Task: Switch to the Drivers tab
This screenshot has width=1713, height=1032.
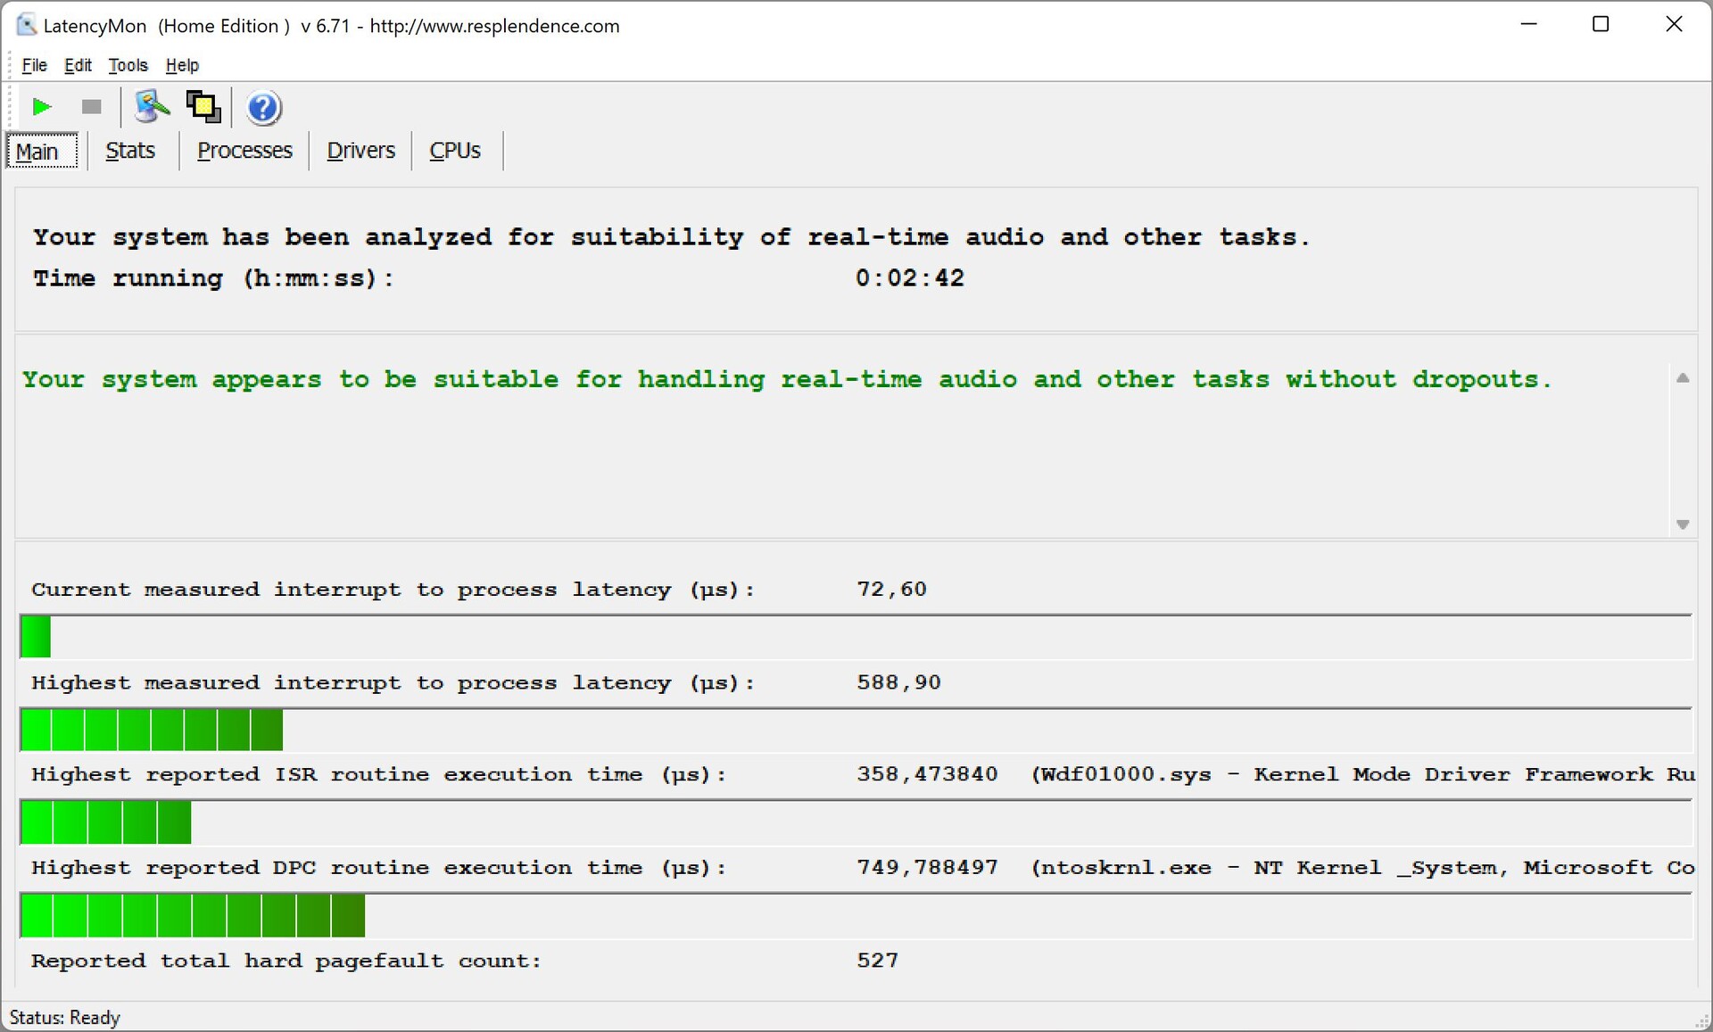Action: [x=360, y=151]
